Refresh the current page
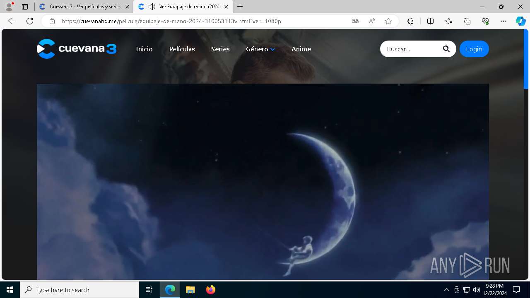 pyautogui.click(x=30, y=21)
